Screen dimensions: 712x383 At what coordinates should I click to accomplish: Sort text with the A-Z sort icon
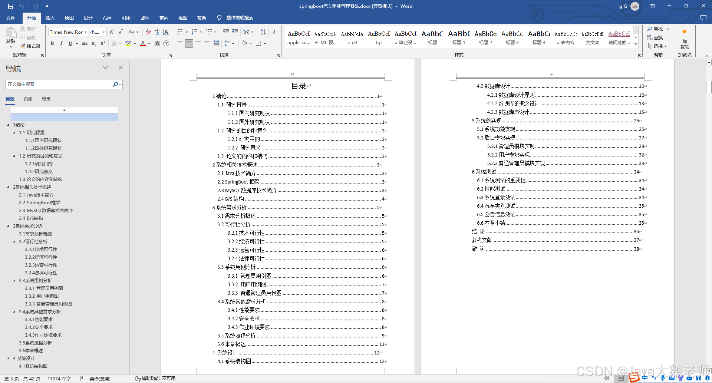pos(263,32)
